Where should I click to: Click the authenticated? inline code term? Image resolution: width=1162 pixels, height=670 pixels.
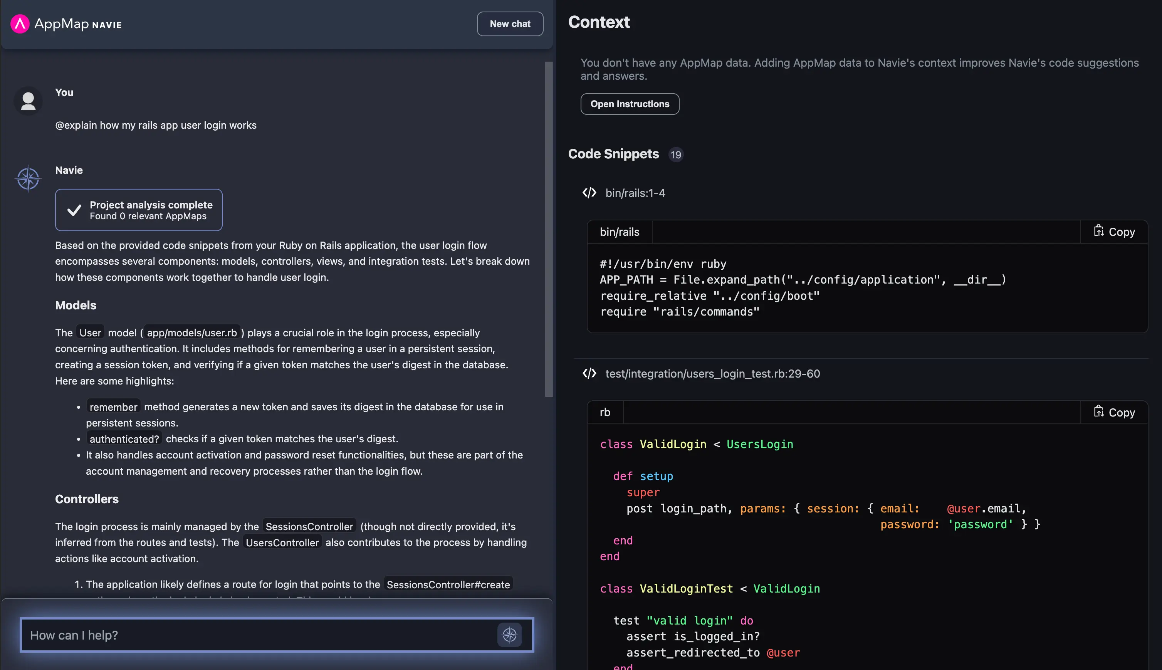[124, 439]
